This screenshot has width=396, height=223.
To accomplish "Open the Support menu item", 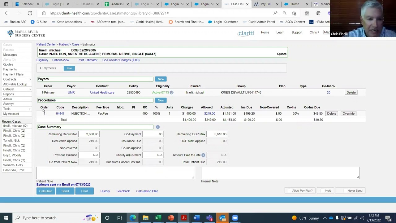I will coord(297,32).
